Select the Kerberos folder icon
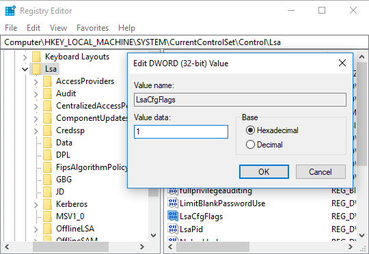The image size is (369, 254). [48, 204]
